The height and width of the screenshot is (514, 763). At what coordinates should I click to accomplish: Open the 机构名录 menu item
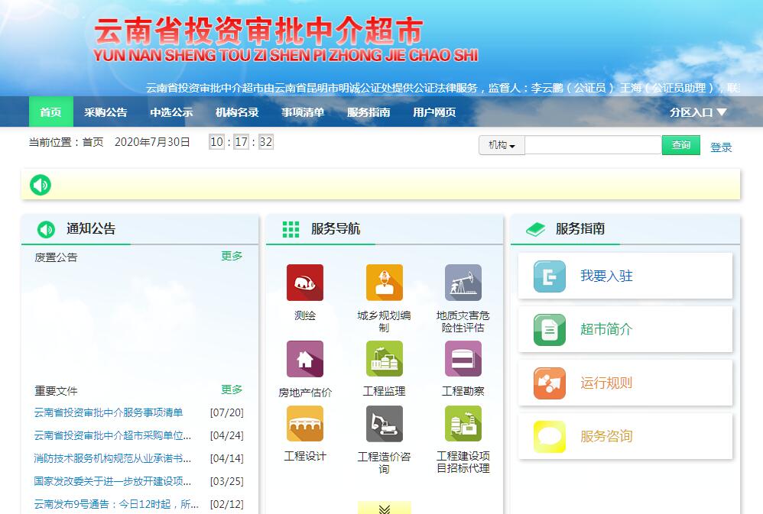(238, 112)
